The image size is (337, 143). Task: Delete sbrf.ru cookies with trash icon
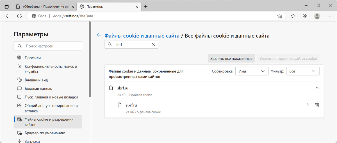[317, 105]
